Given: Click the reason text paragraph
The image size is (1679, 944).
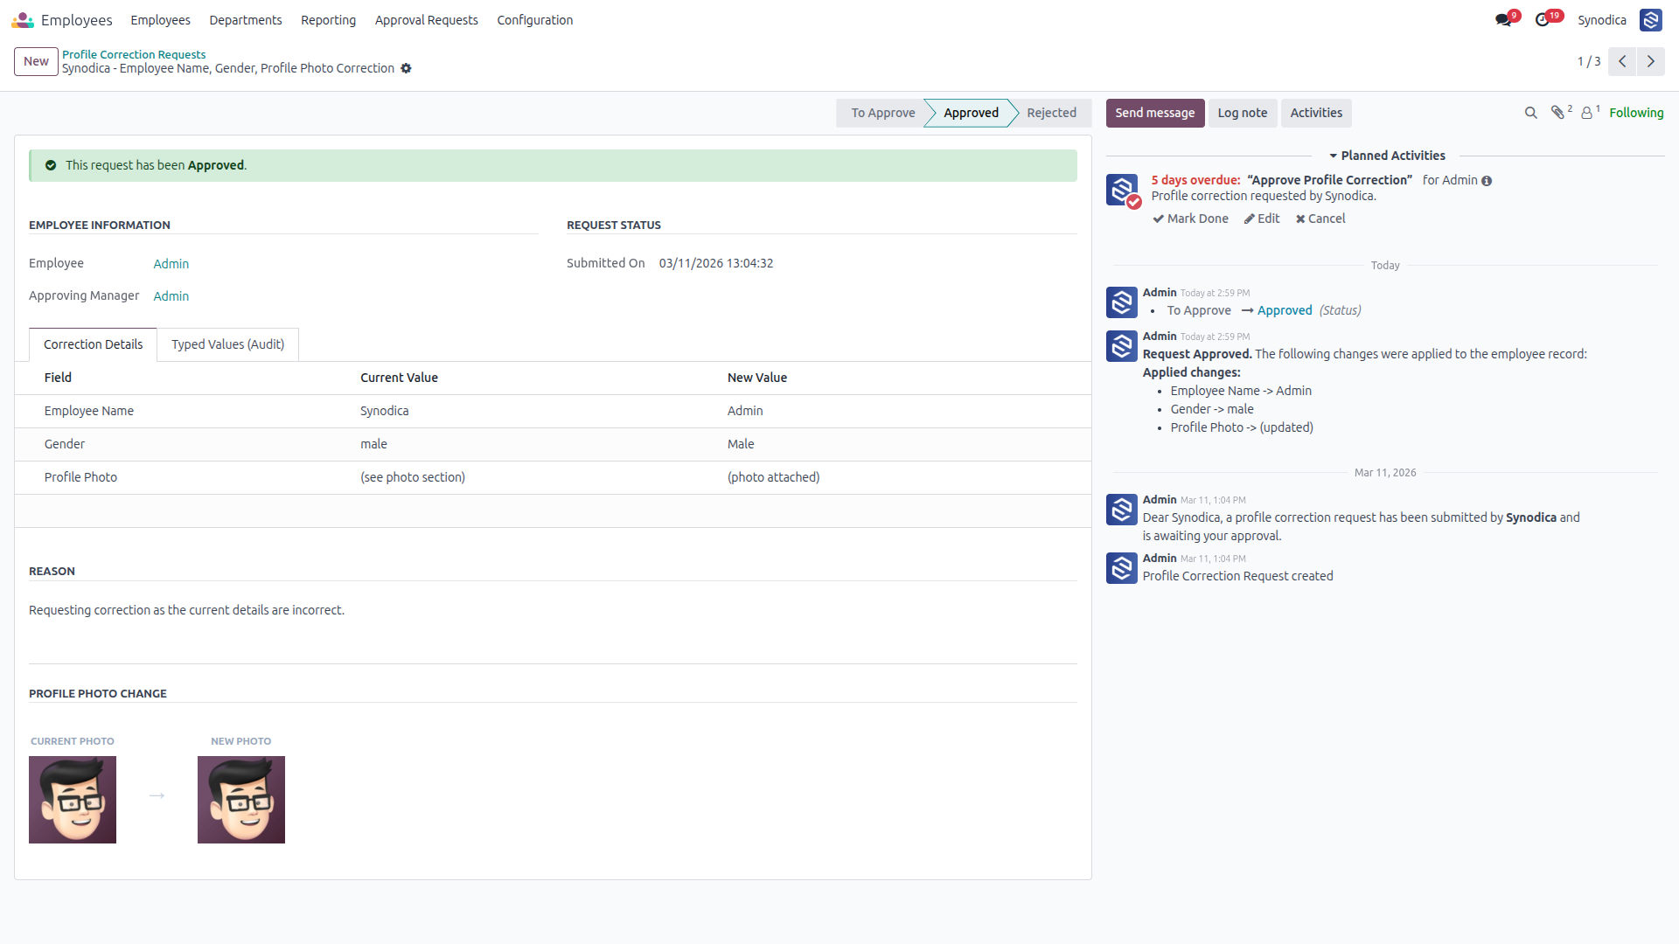Looking at the screenshot, I should click(186, 610).
